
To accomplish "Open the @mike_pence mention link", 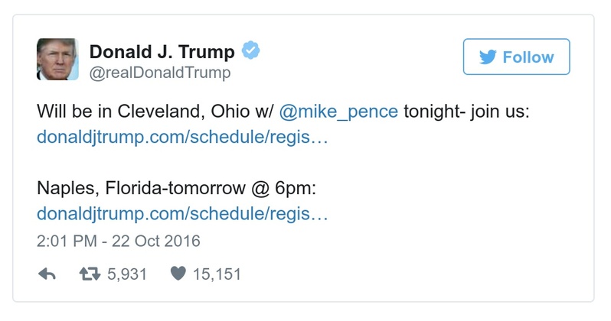I will [x=338, y=111].
